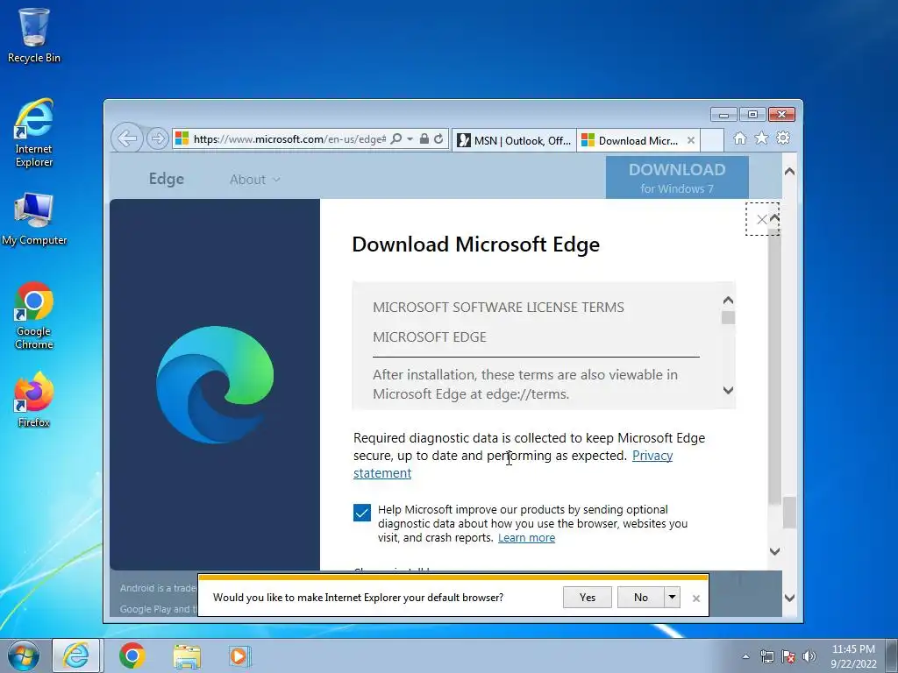898x673 pixels.
Task: Click the URL address field
Action: click(289, 139)
